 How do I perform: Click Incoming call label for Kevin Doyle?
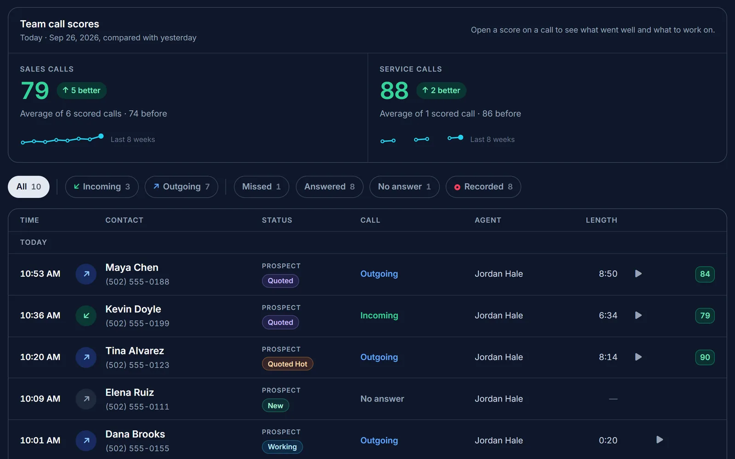[x=379, y=316]
